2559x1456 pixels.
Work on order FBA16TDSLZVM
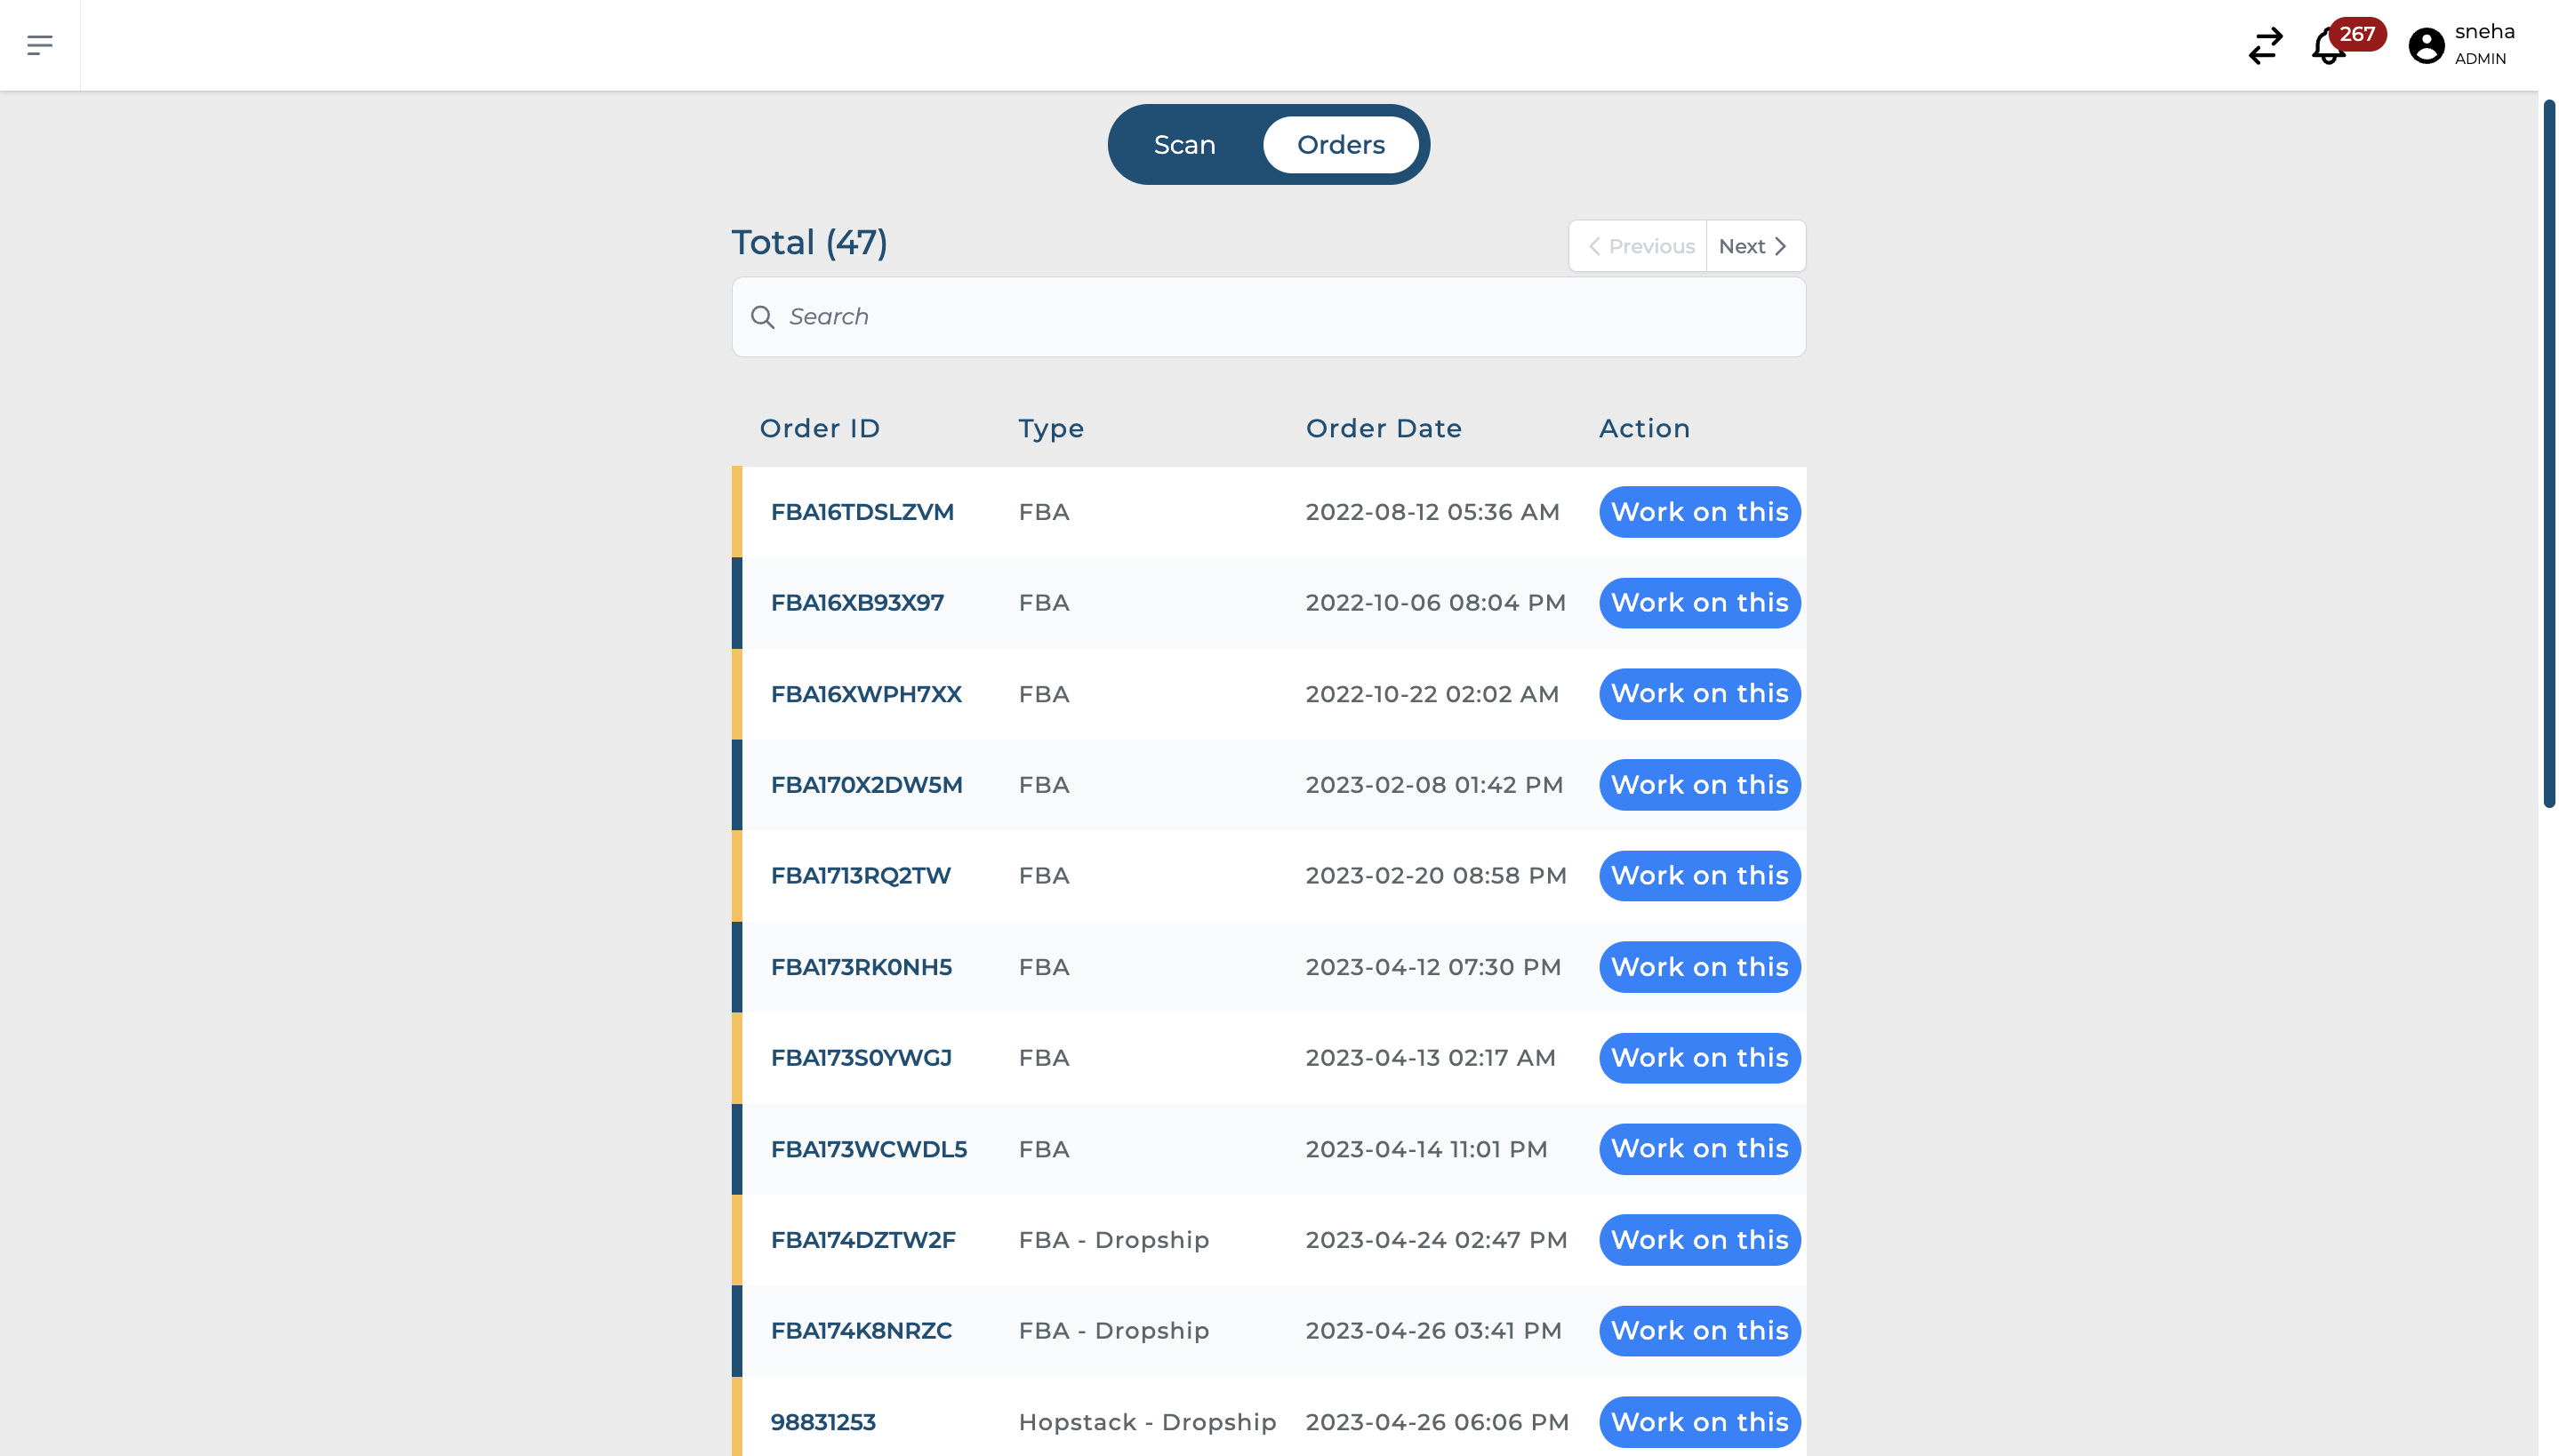click(x=1699, y=512)
